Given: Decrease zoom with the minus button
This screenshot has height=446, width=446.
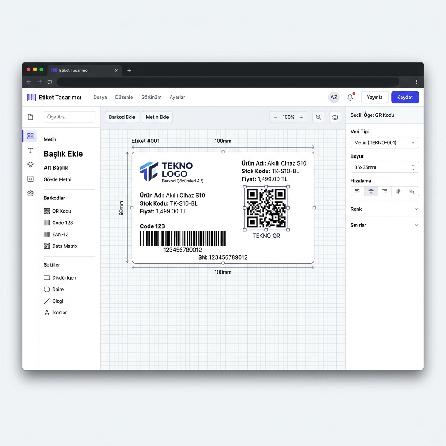Looking at the screenshot, I should [276, 117].
